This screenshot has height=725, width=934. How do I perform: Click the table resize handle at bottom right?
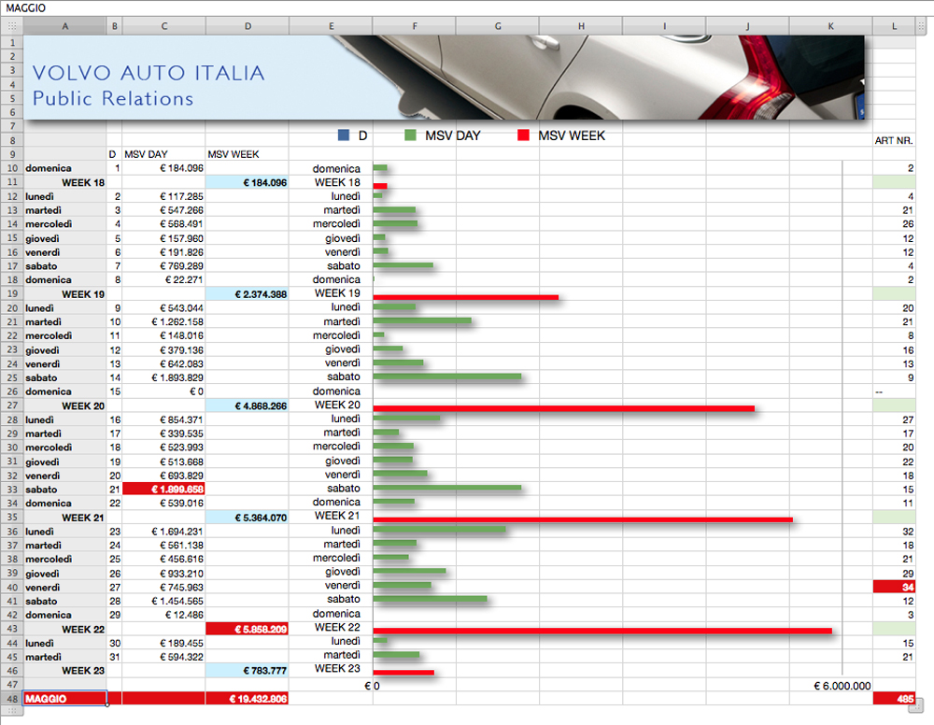tap(920, 706)
